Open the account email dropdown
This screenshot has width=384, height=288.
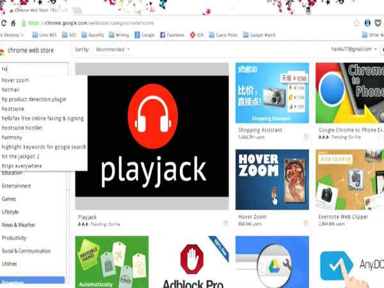354,49
